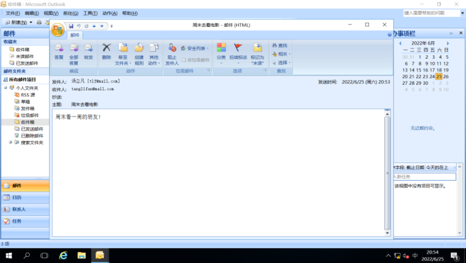
Task: Click the new task input field
Action: coord(424,177)
